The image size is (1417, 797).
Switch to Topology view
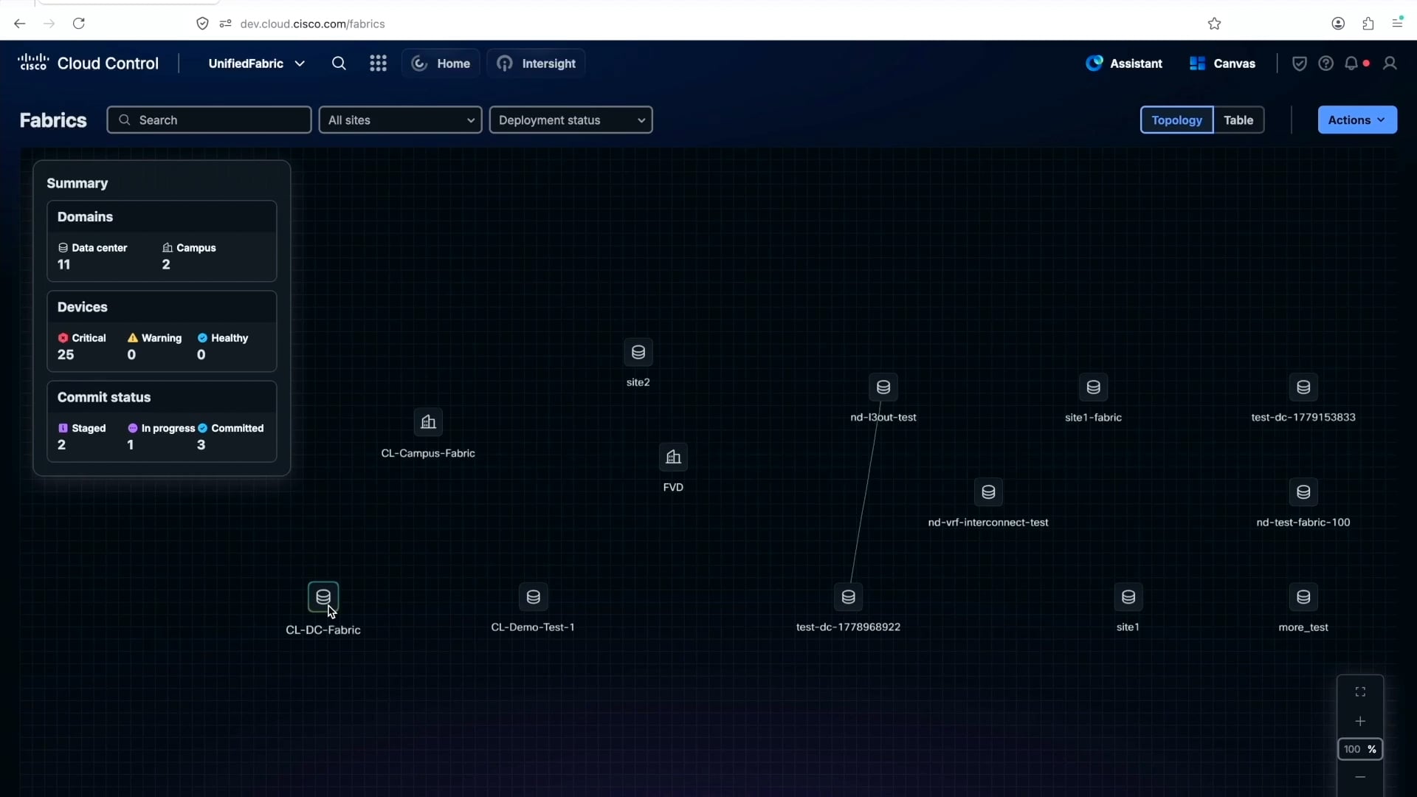click(x=1176, y=120)
